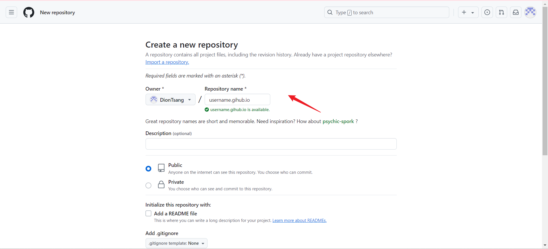
Task: Click the scrollbar down arrow
Action: [545, 245]
